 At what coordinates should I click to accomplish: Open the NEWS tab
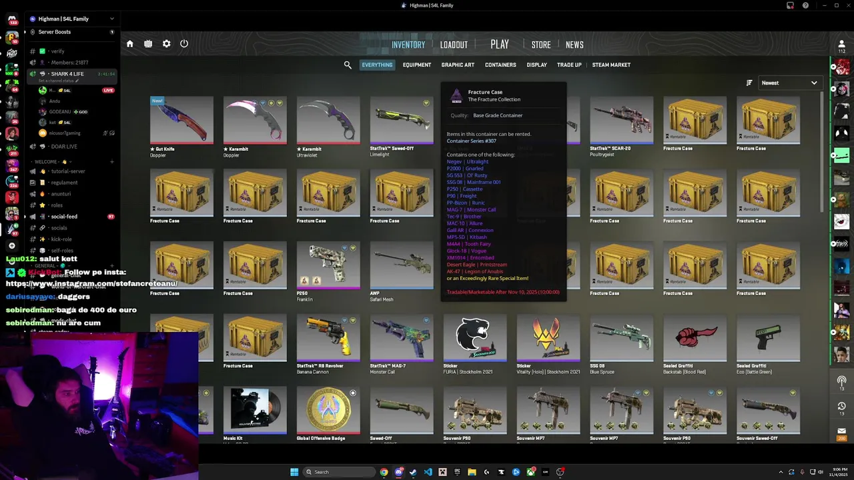574,45
